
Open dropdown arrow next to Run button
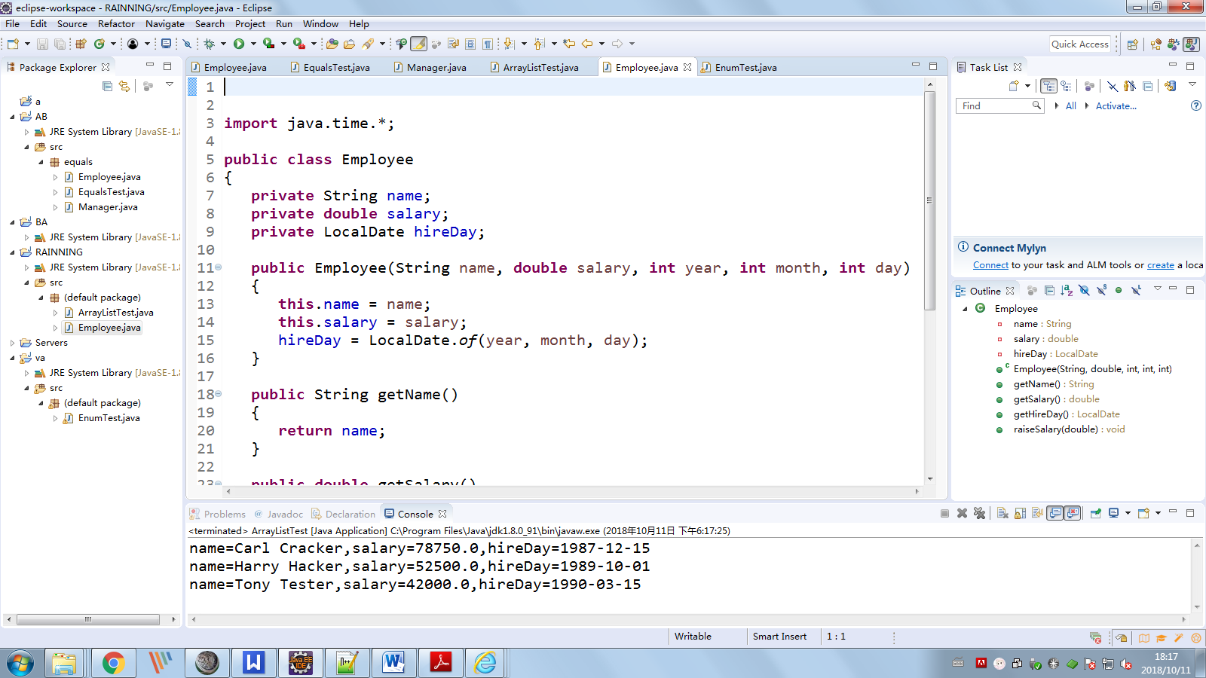[x=253, y=44]
